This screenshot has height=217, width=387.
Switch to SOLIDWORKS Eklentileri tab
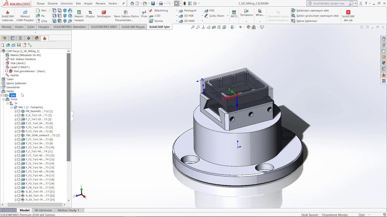pos(70,27)
